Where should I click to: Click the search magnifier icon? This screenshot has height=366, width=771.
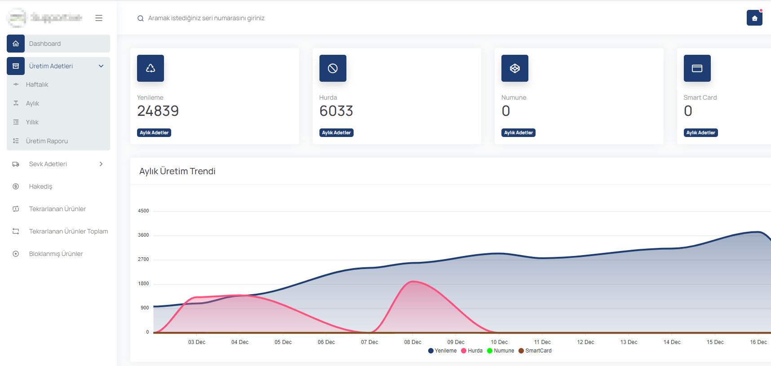(141, 18)
